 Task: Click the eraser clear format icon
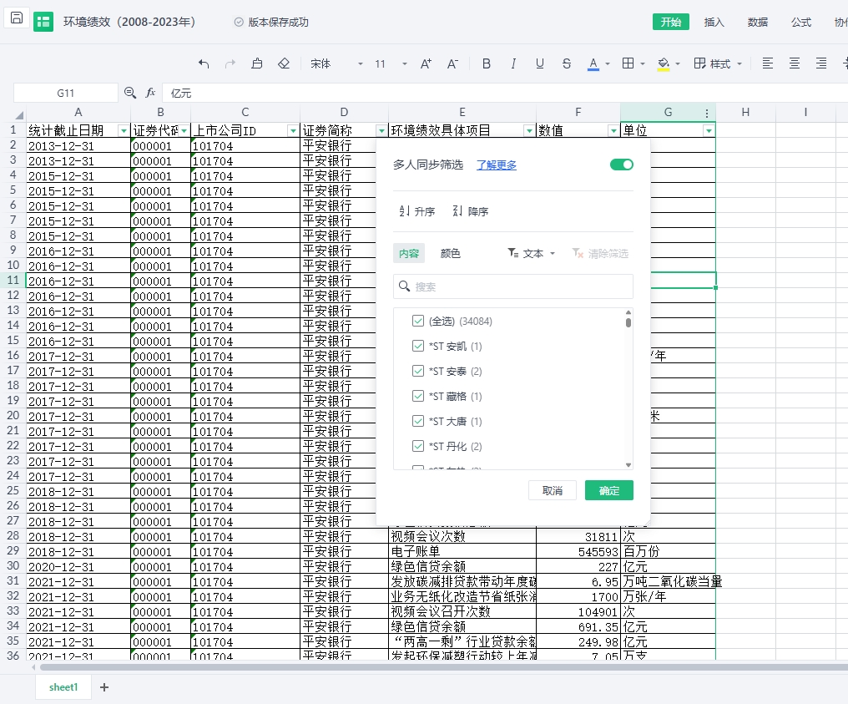pyautogui.click(x=284, y=63)
